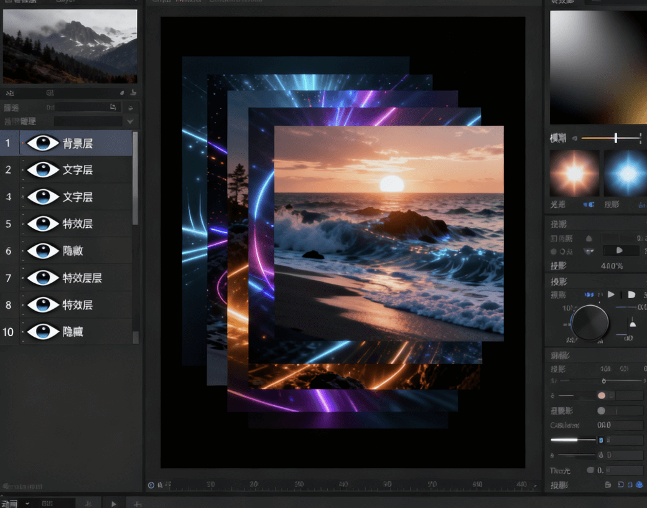647x508 pixels.
Task: Click the blue circle icon at bottom-right corner
Action: pyautogui.click(x=639, y=485)
